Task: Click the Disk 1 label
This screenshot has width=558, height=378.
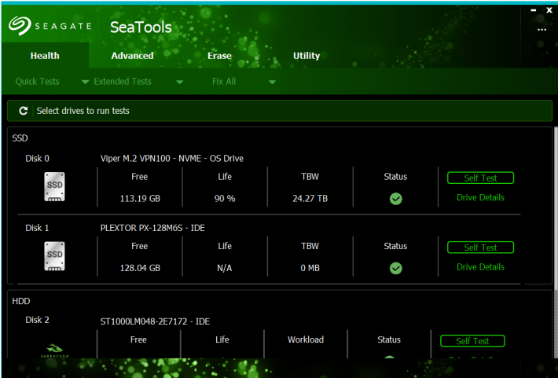Action: (x=38, y=228)
